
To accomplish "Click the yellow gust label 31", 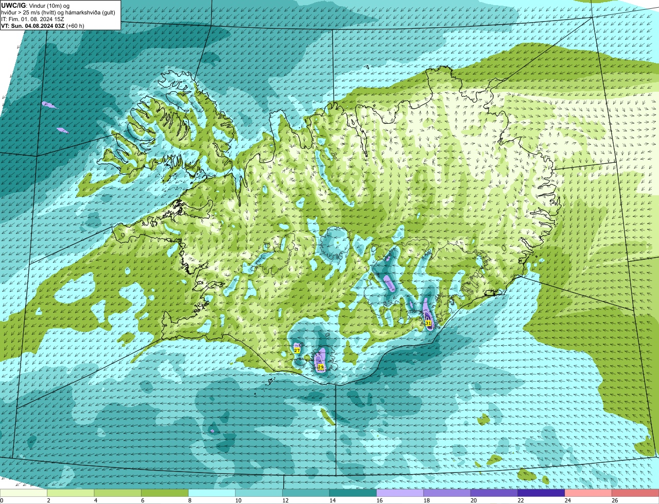I will coord(428,323).
